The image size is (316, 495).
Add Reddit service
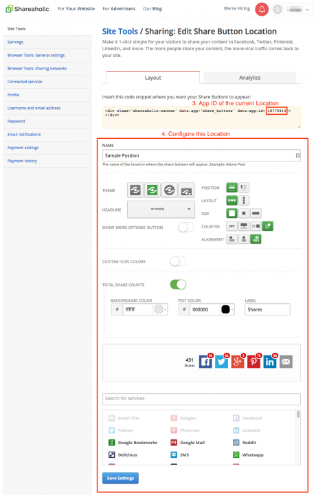245,443
